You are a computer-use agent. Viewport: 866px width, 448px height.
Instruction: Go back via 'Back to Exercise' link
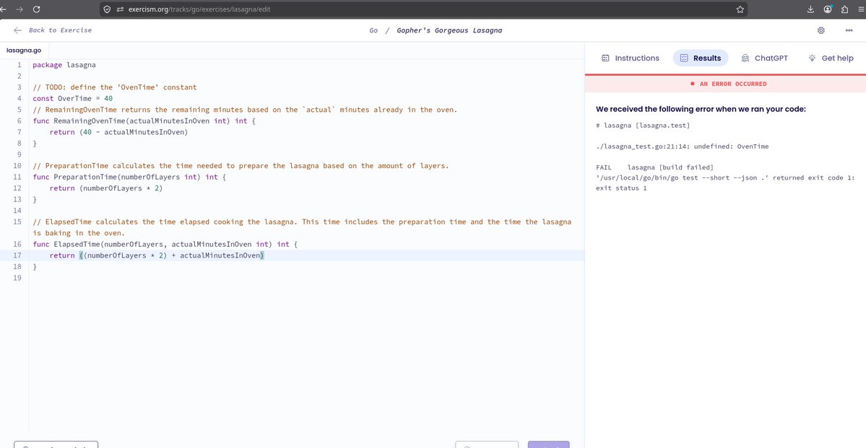click(60, 30)
